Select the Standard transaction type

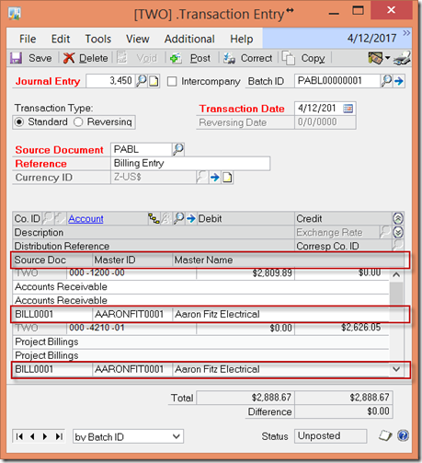19,122
